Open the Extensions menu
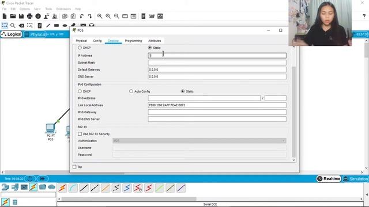This screenshot has height=207, width=369. (63, 9)
